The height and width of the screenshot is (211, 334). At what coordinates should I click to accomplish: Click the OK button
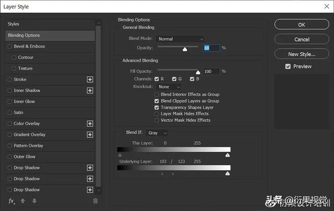pyautogui.click(x=301, y=24)
